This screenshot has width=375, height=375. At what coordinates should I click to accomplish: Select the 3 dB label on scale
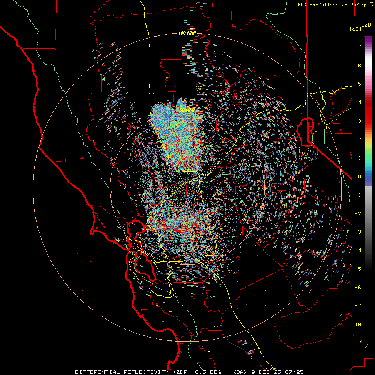pos(360,121)
